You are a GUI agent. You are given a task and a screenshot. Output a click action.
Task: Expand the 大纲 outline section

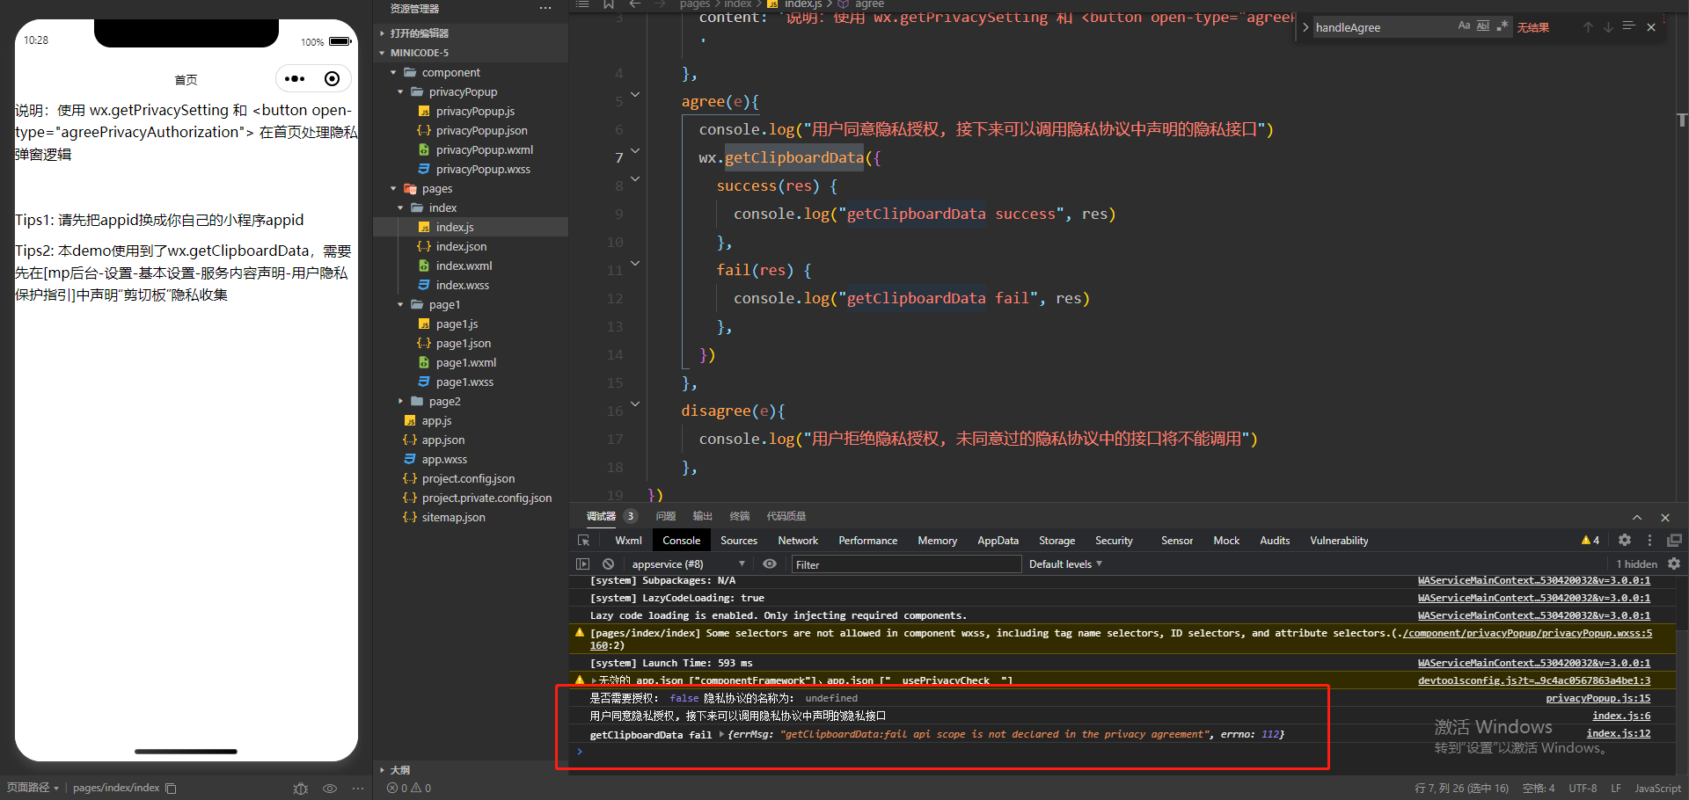pyautogui.click(x=382, y=770)
